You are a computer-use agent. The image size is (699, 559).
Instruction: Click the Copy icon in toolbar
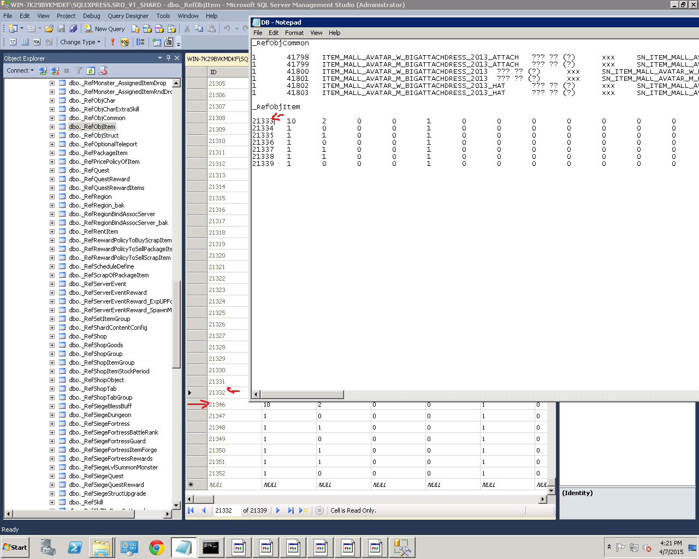click(199, 29)
